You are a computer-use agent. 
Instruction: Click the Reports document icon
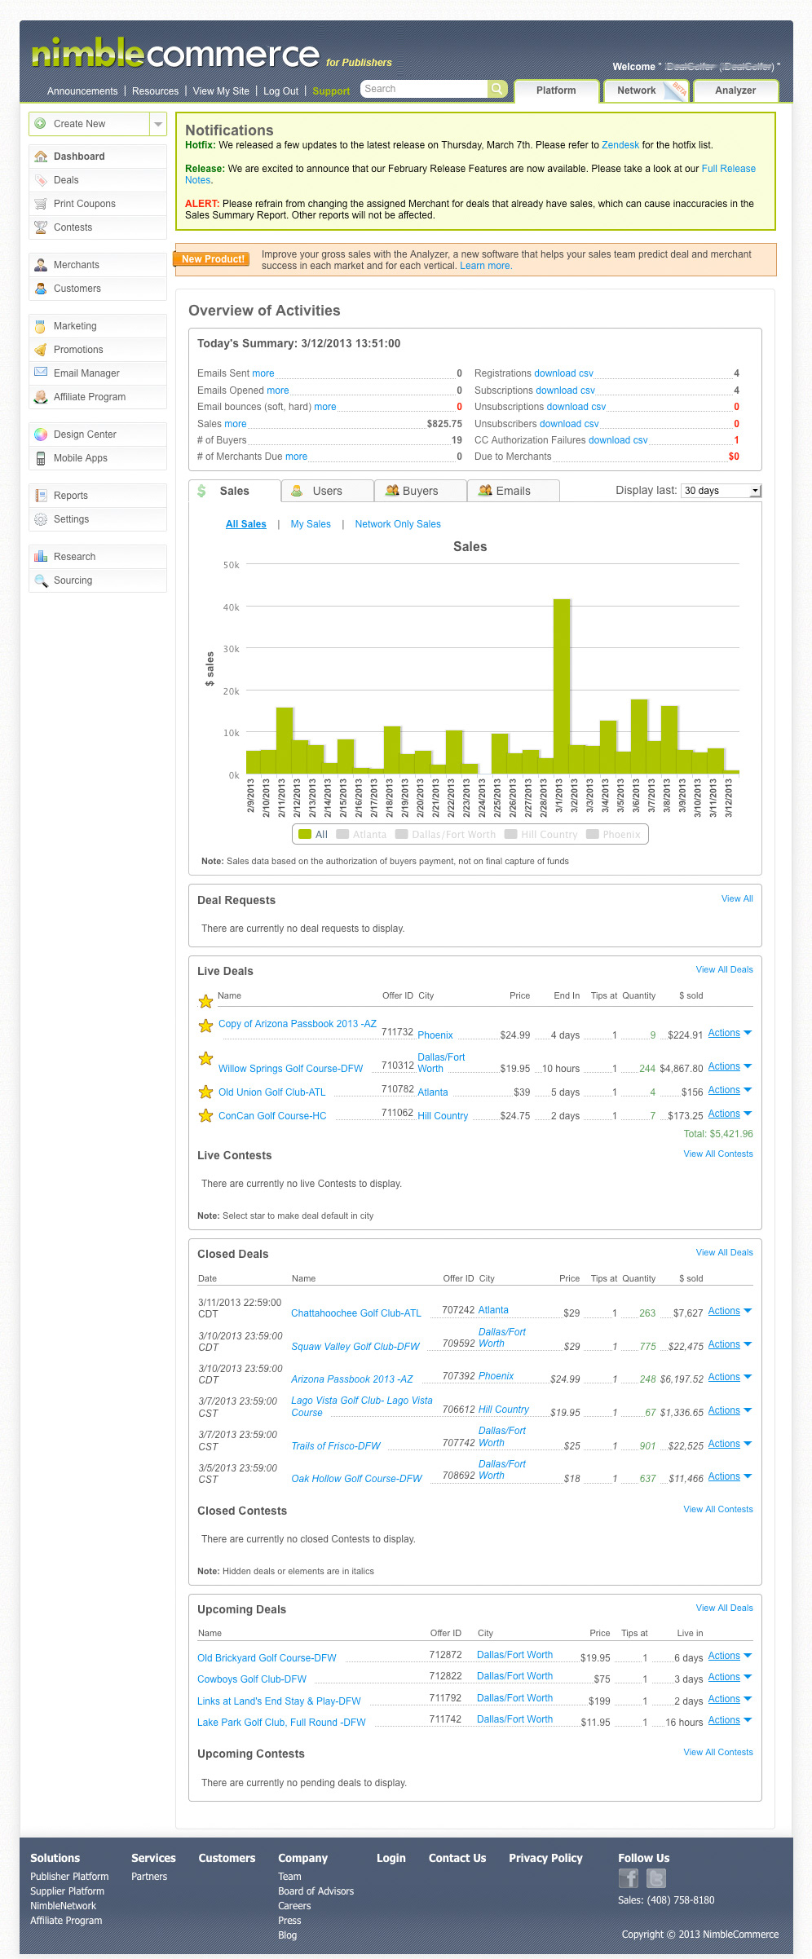41,496
